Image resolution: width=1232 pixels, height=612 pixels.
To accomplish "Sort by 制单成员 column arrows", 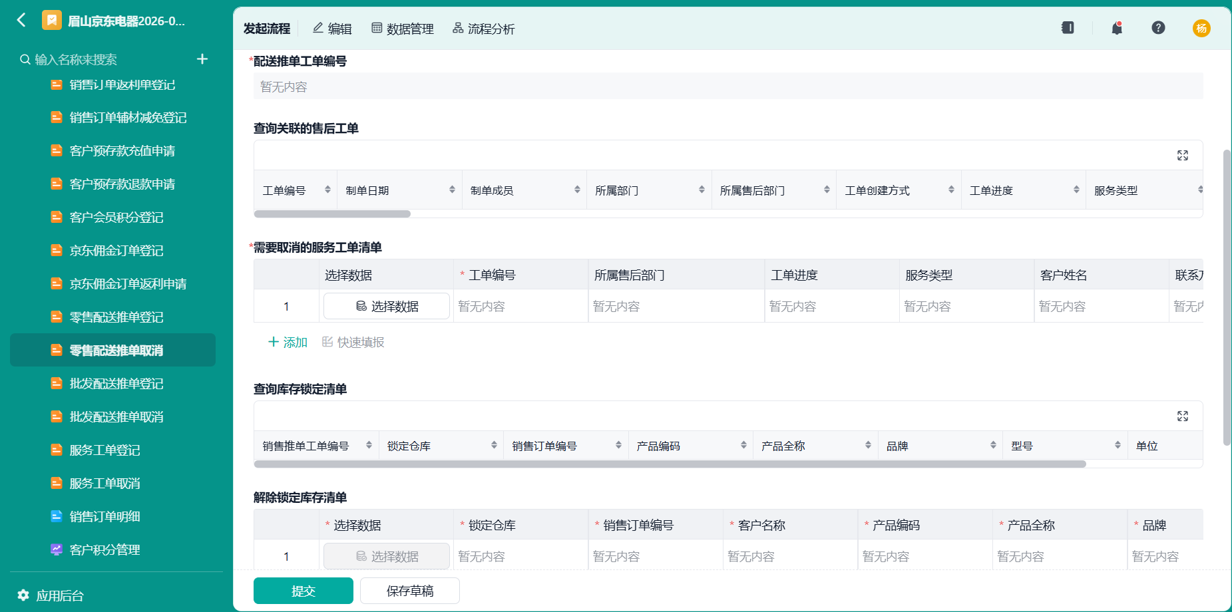I will click(x=577, y=190).
